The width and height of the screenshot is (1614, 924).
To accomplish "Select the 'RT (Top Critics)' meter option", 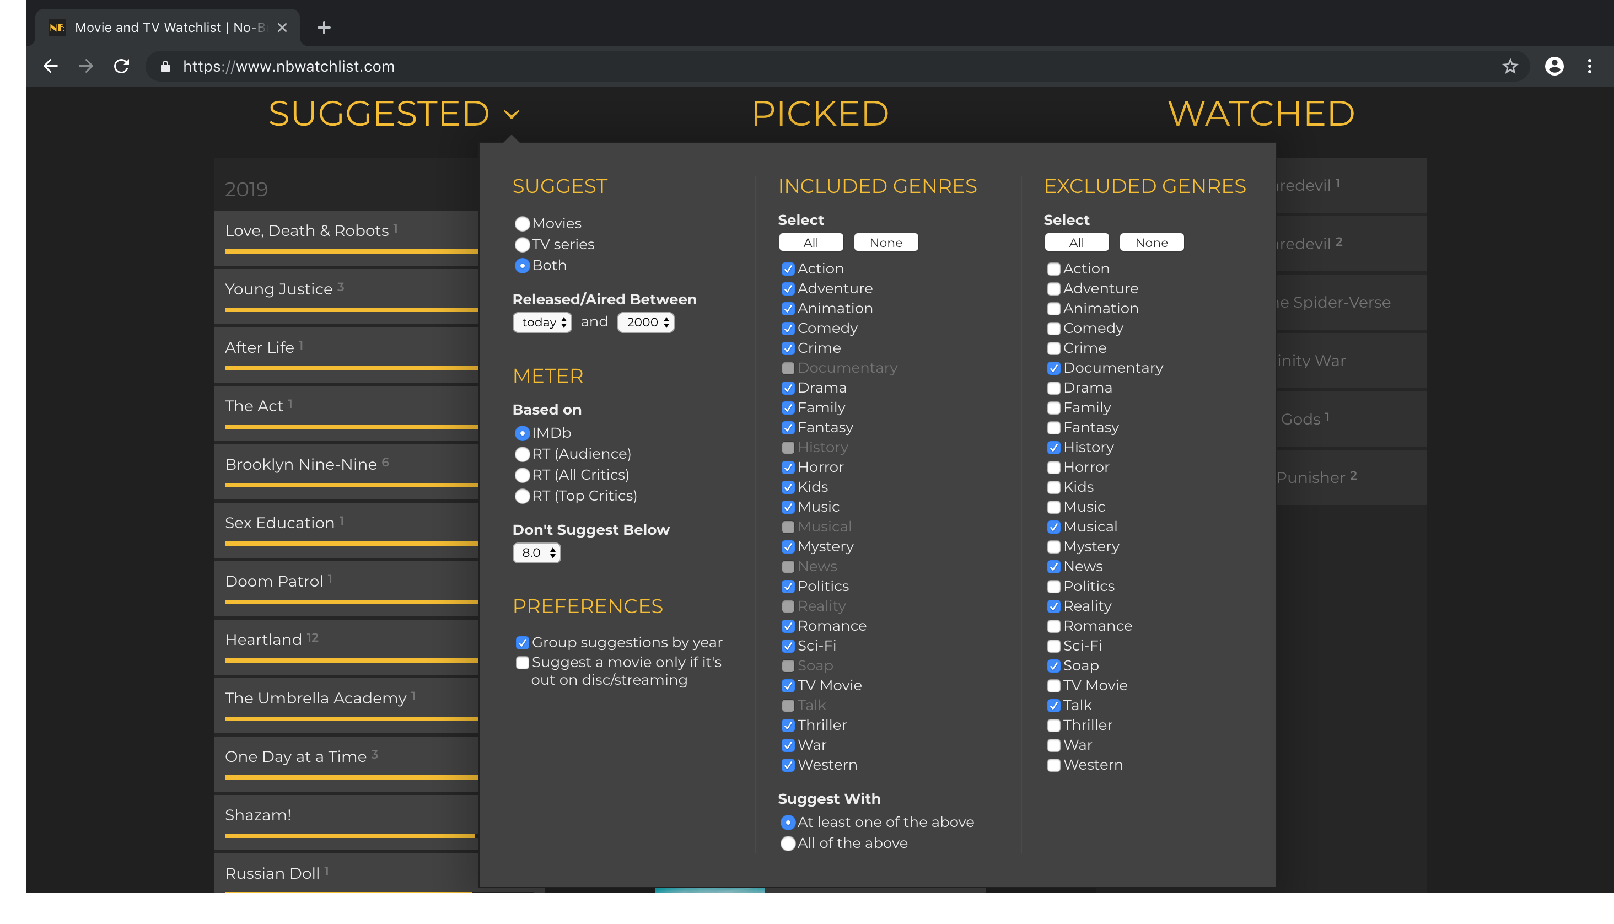I will (522, 496).
